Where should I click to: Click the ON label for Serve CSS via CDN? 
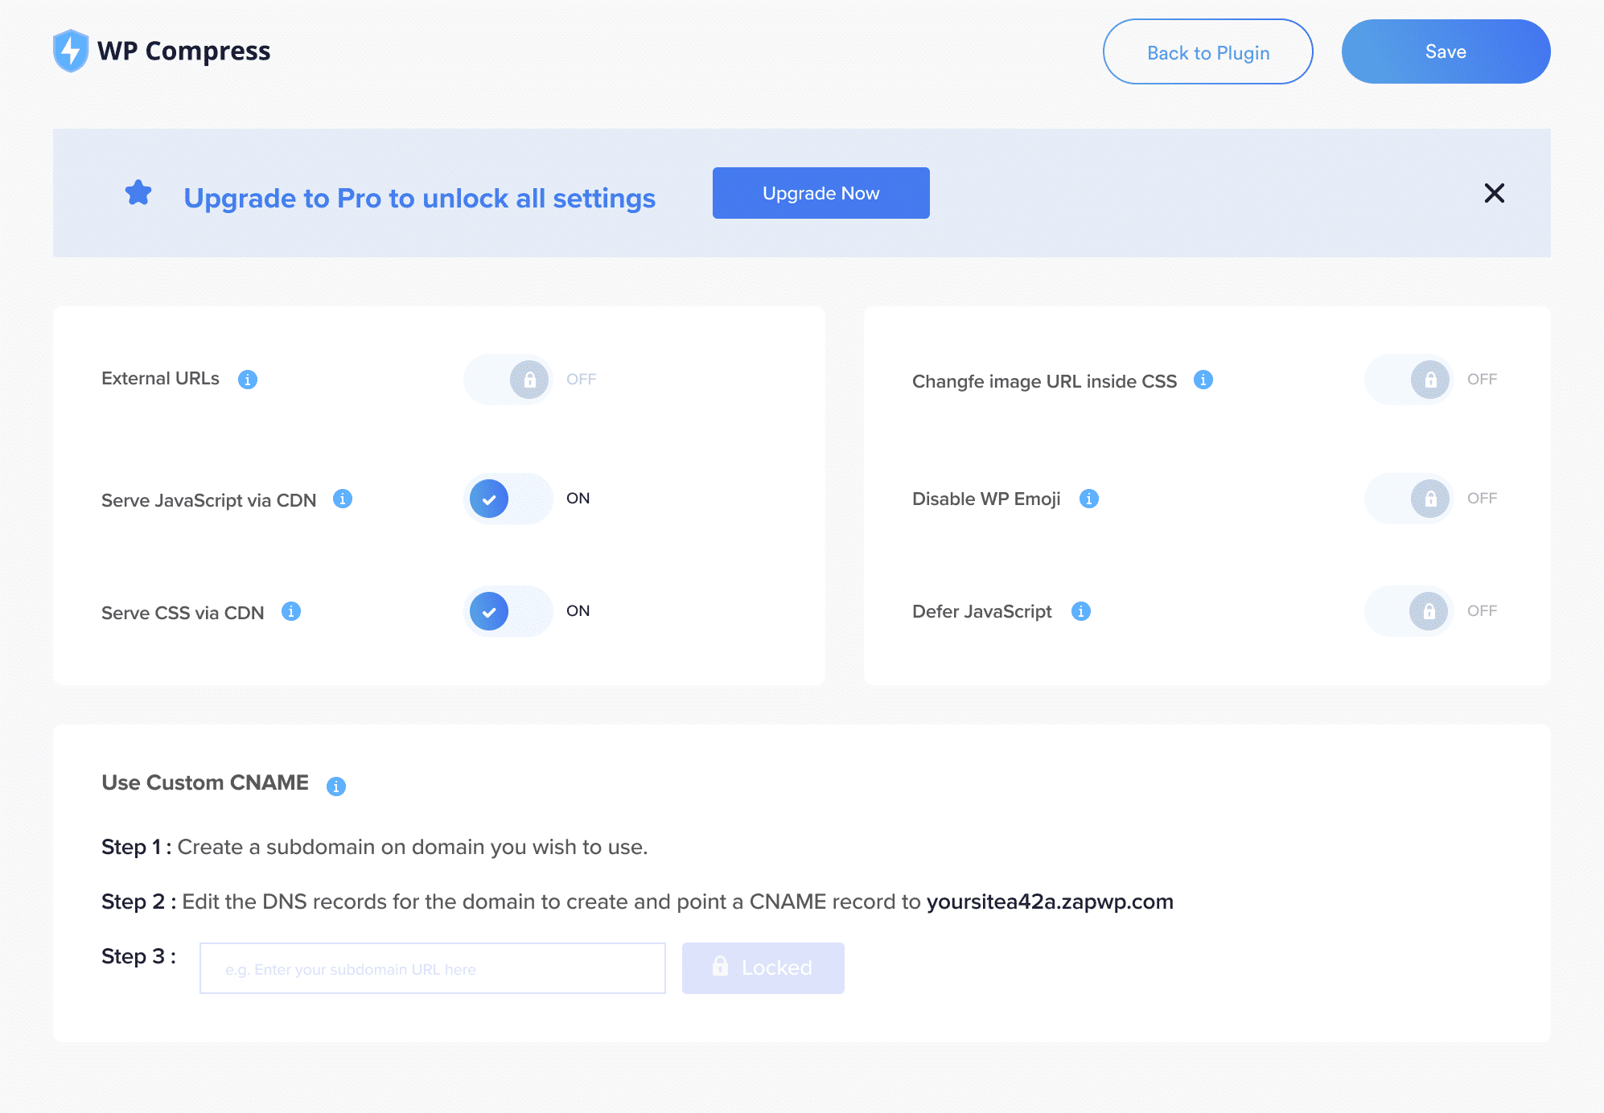click(x=578, y=611)
